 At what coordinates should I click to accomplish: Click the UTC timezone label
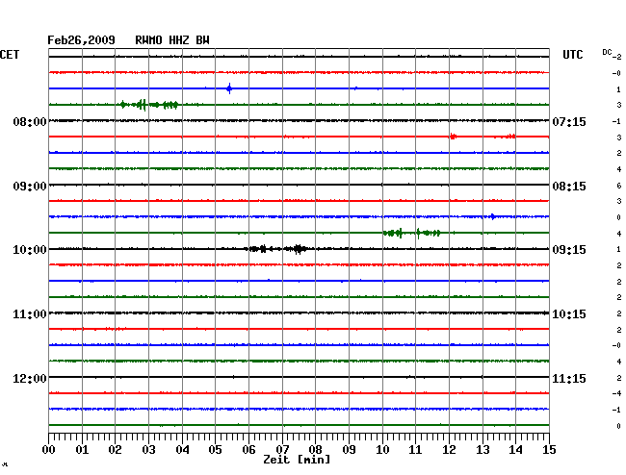572,55
